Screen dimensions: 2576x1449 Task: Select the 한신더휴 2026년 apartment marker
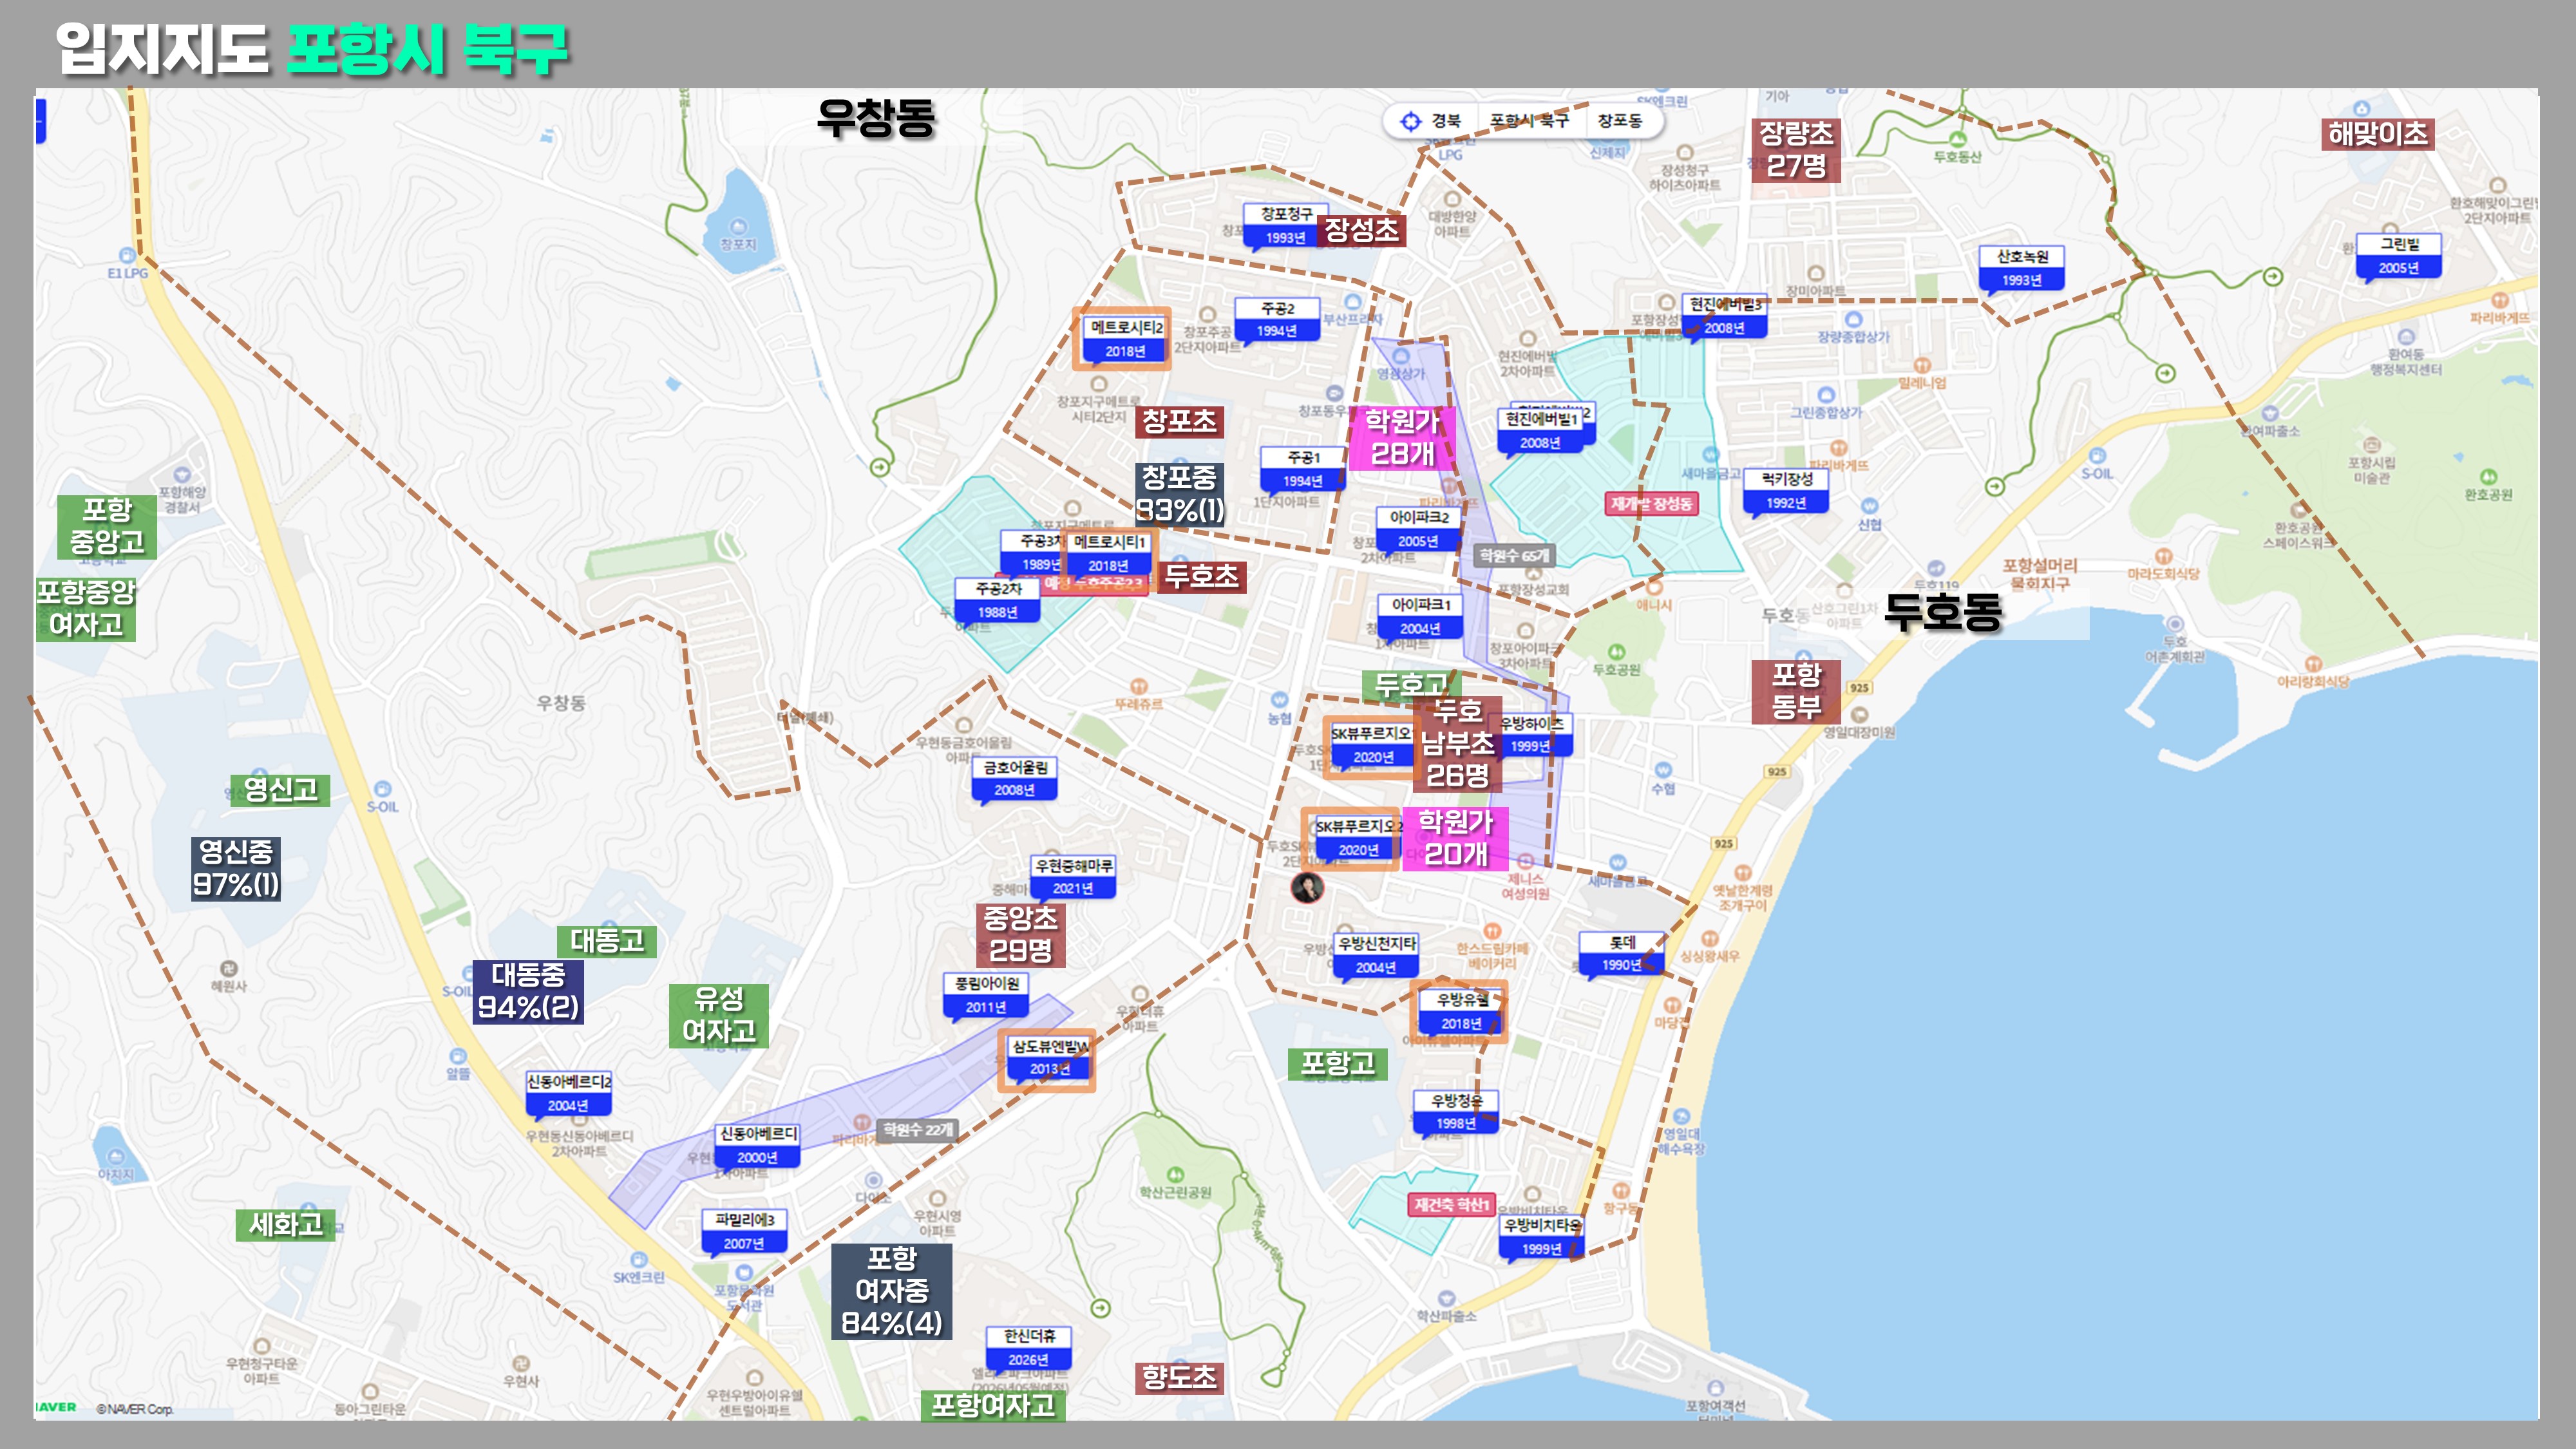1029,1348
